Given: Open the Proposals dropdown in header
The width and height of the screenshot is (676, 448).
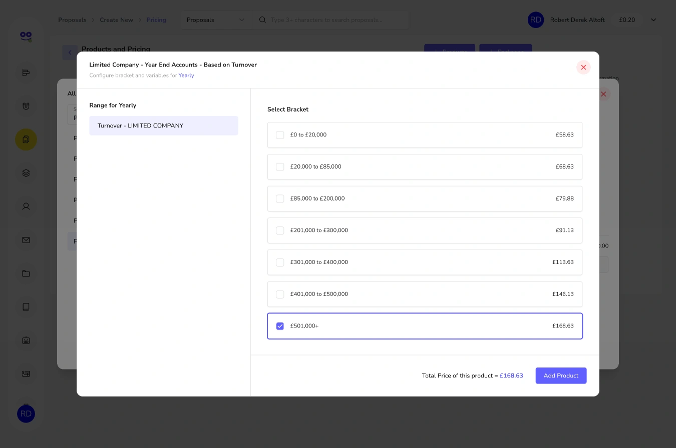Looking at the screenshot, I should (x=216, y=20).
